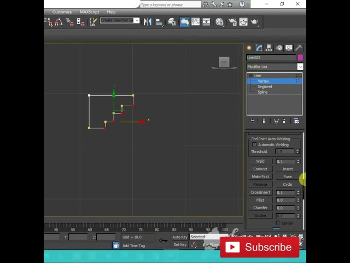The width and height of the screenshot is (350, 263).
Task: Click Remove Modifier from stack icon
Action: [284, 121]
